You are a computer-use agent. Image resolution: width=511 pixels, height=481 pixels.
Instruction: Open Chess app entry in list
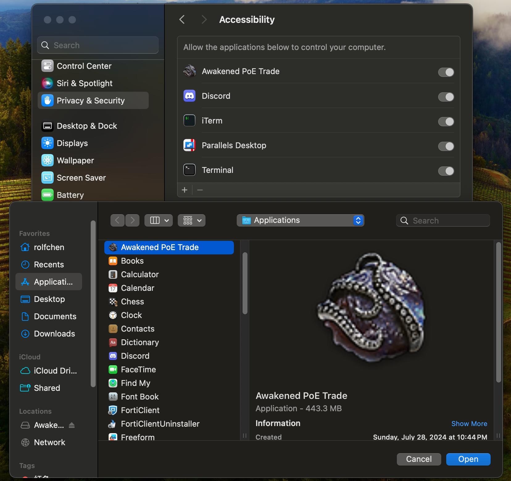132,302
